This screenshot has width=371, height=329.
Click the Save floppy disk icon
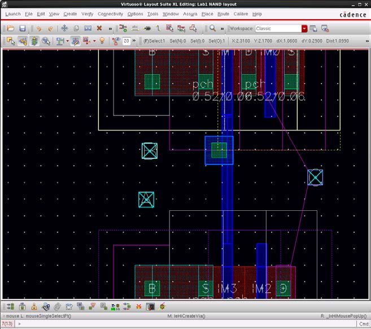[x=23, y=28]
